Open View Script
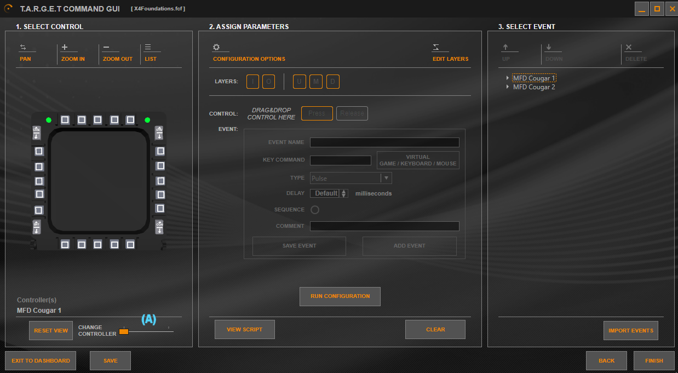This screenshot has height=373, width=678. click(245, 330)
